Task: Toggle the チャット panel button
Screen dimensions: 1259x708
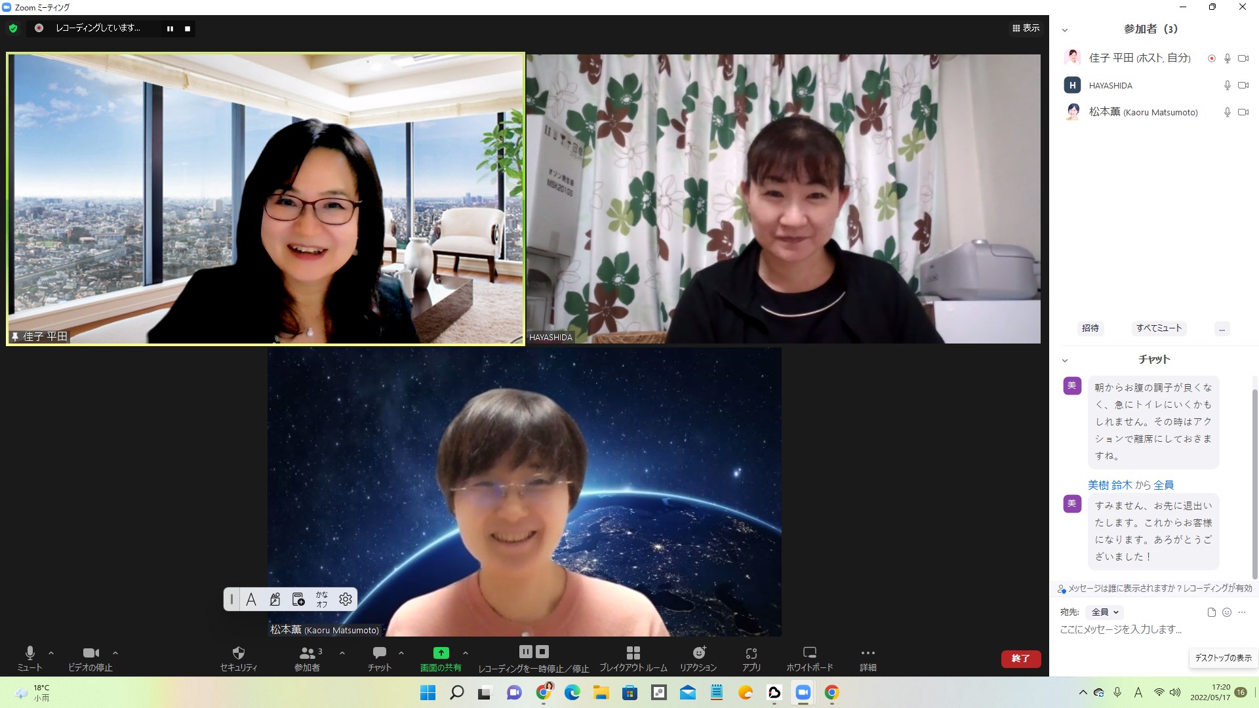Action: pos(379,658)
